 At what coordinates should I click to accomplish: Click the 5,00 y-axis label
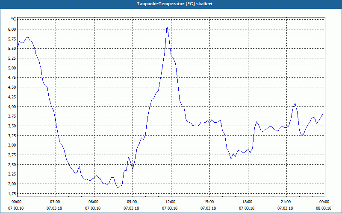click(x=12, y=68)
